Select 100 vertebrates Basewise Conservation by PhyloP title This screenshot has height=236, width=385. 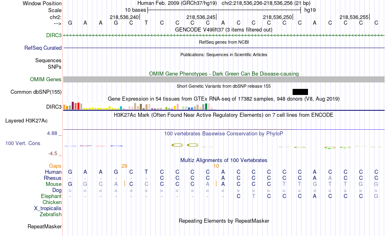coord(224,134)
